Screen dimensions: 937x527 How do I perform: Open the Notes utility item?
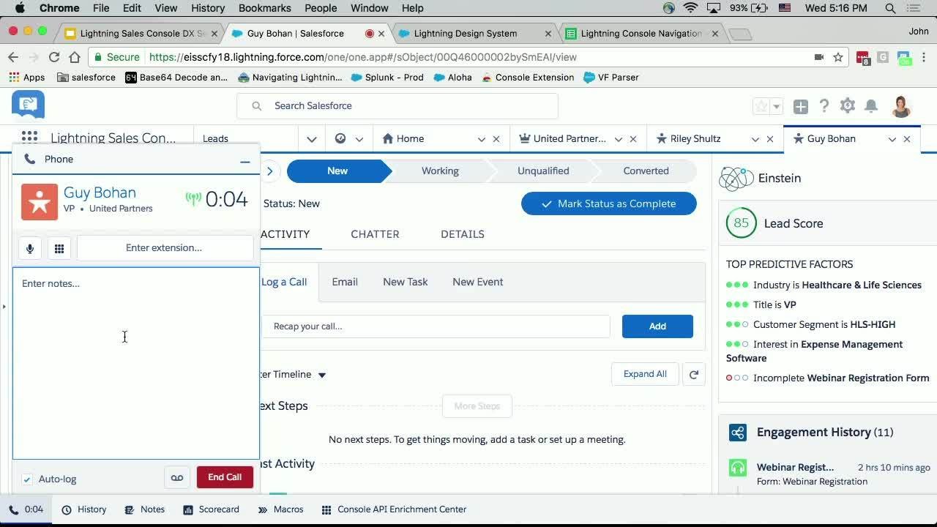pos(145,509)
